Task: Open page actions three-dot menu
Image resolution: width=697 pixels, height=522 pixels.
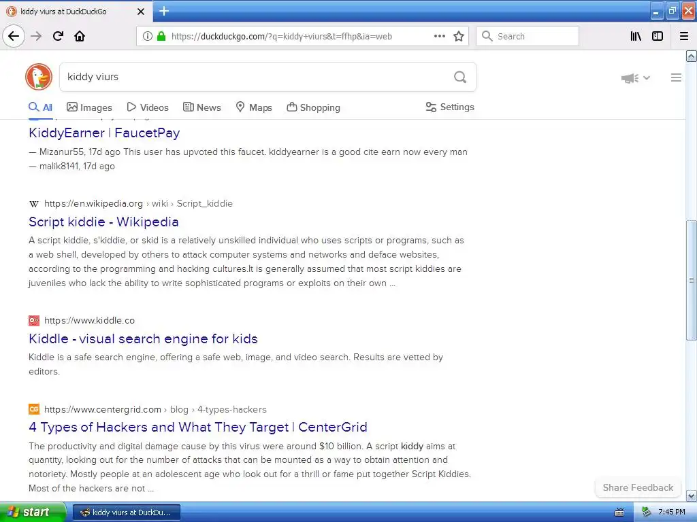Action: click(439, 37)
